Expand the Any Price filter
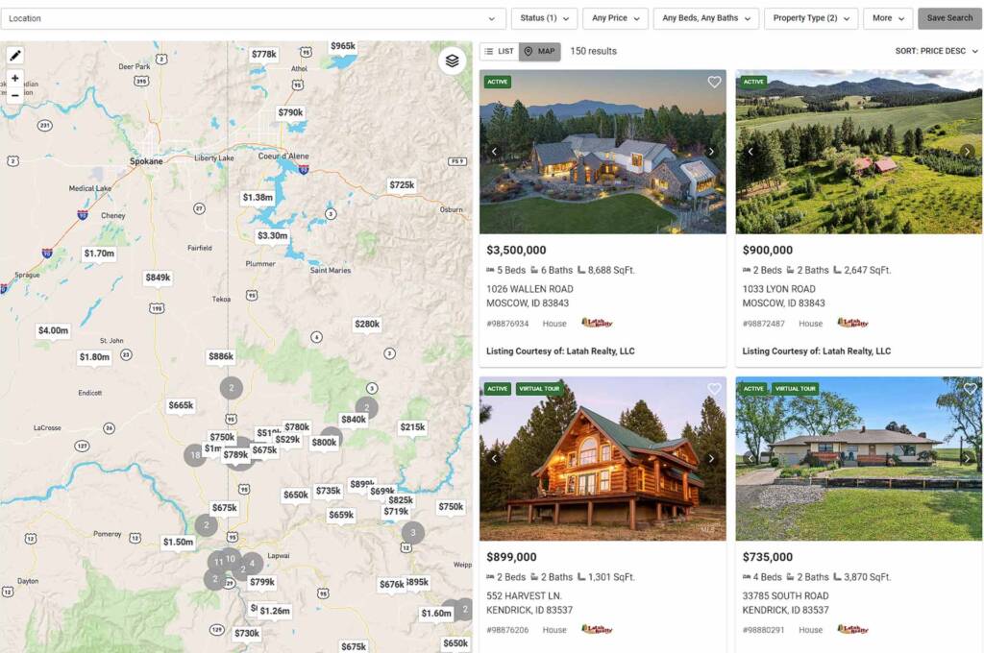 click(616, 18)
